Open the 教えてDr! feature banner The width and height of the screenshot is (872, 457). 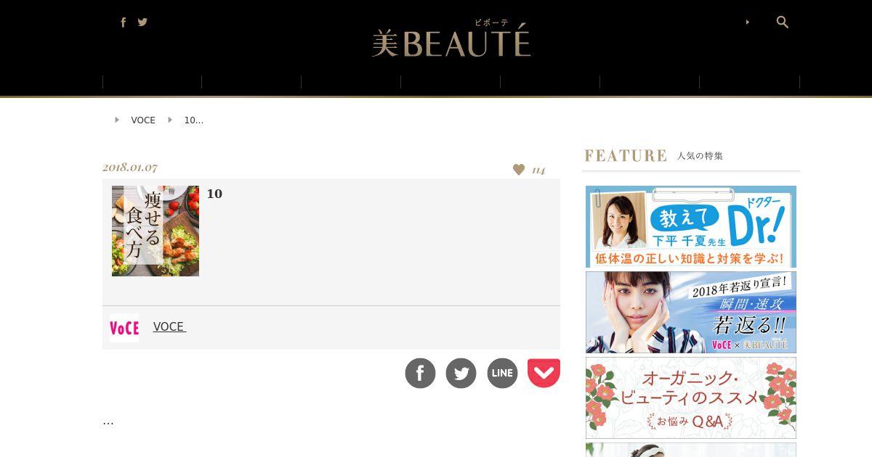(x=691, y=226)
